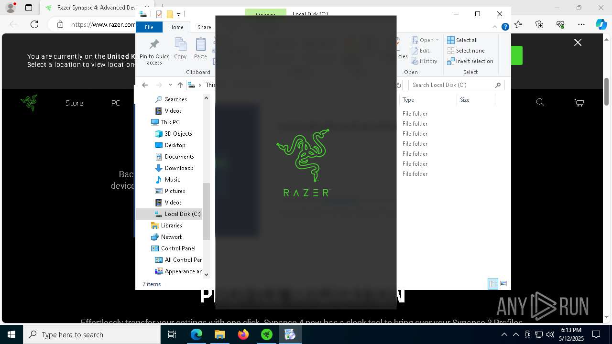Switch to large icons view icon
This screenshot has height=344, width=612.
[x=503, y=284]
